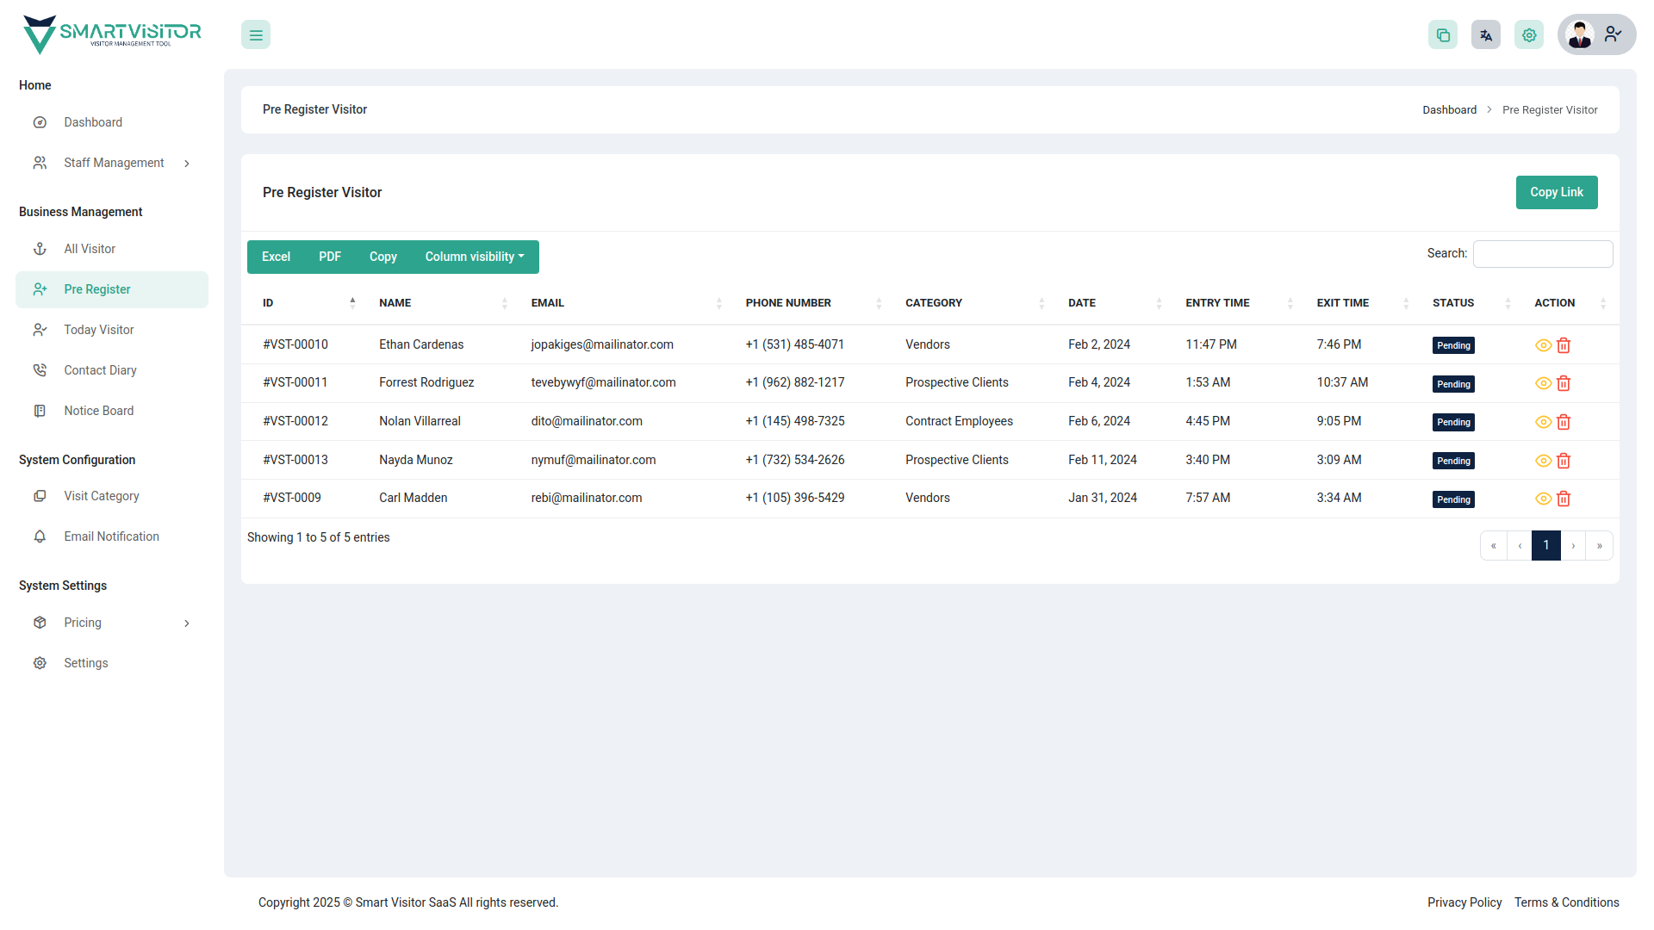
Task: Click the trash icon for Nayda Munoz
Action: click(x=1564, y=461)
